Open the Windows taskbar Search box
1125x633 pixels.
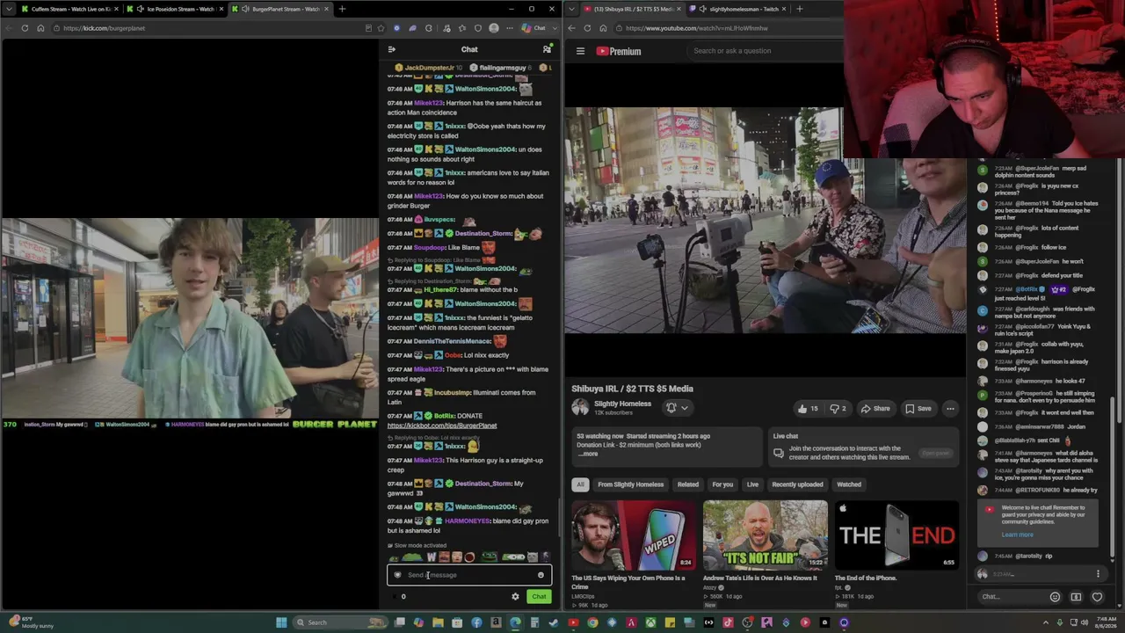click(341, 622)
